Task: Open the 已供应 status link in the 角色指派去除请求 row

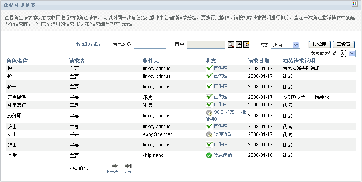Action: (221, 68)
